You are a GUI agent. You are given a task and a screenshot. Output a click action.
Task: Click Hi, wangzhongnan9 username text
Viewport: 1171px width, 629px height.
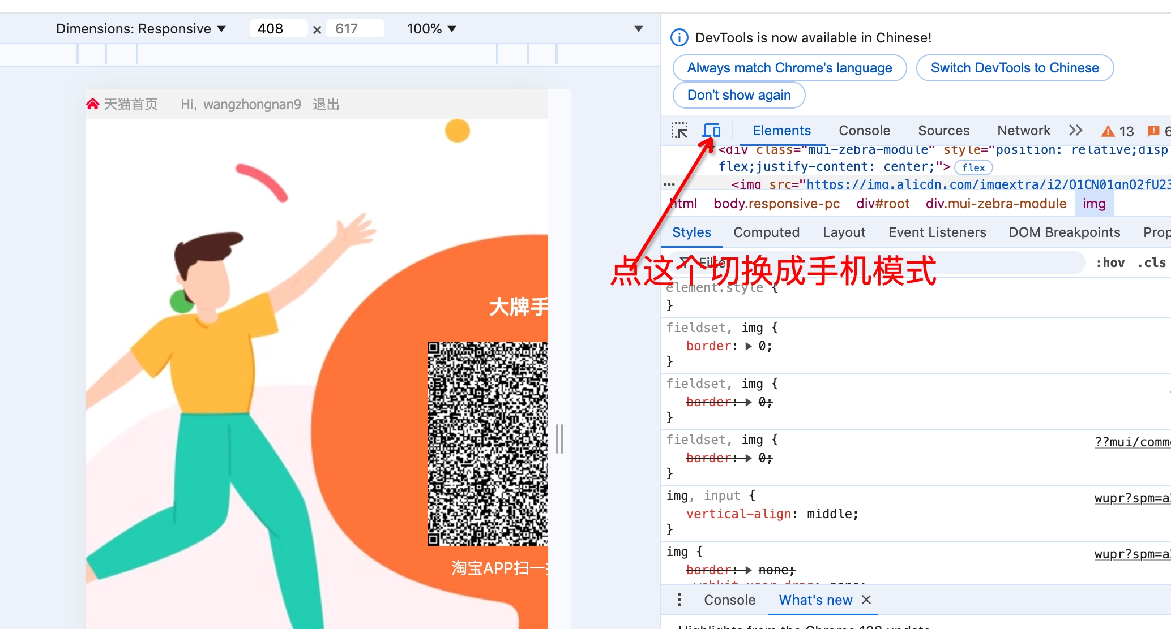click(241, 104)
